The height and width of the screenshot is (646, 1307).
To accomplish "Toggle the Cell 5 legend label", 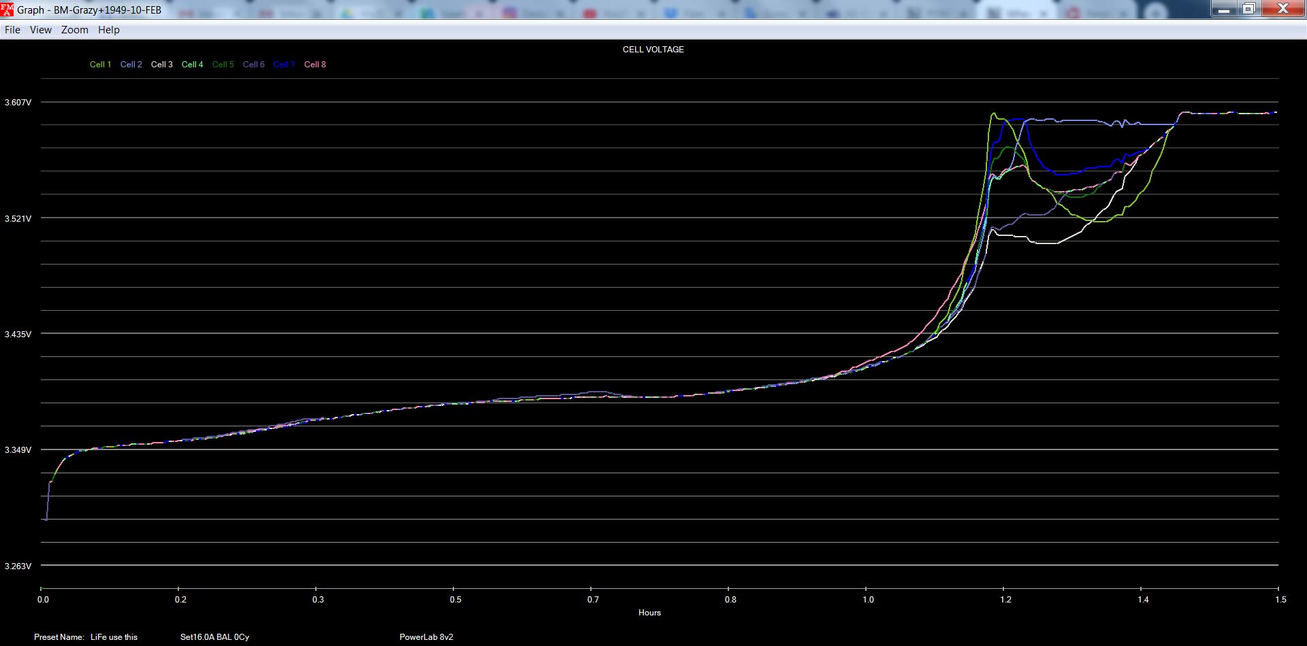I will 223,65.
